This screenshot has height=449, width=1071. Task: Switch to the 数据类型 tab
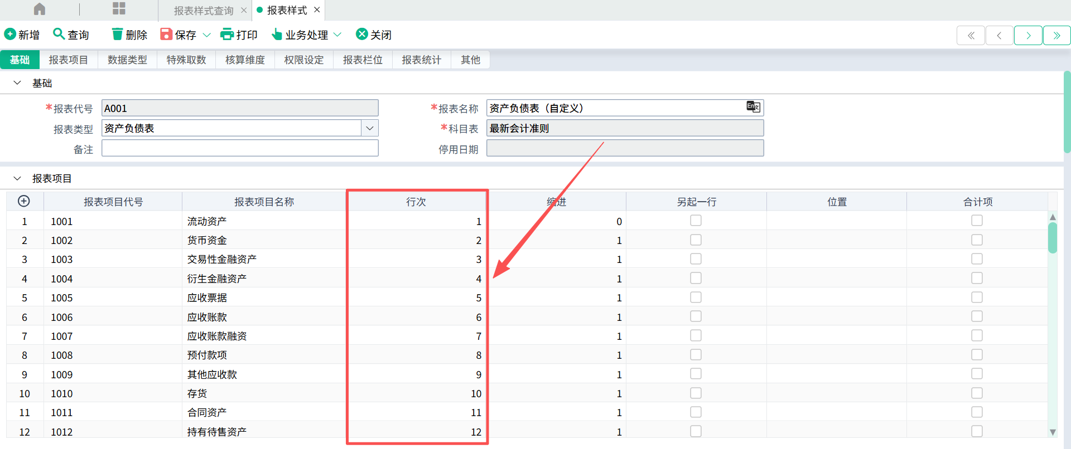(127, 60)
